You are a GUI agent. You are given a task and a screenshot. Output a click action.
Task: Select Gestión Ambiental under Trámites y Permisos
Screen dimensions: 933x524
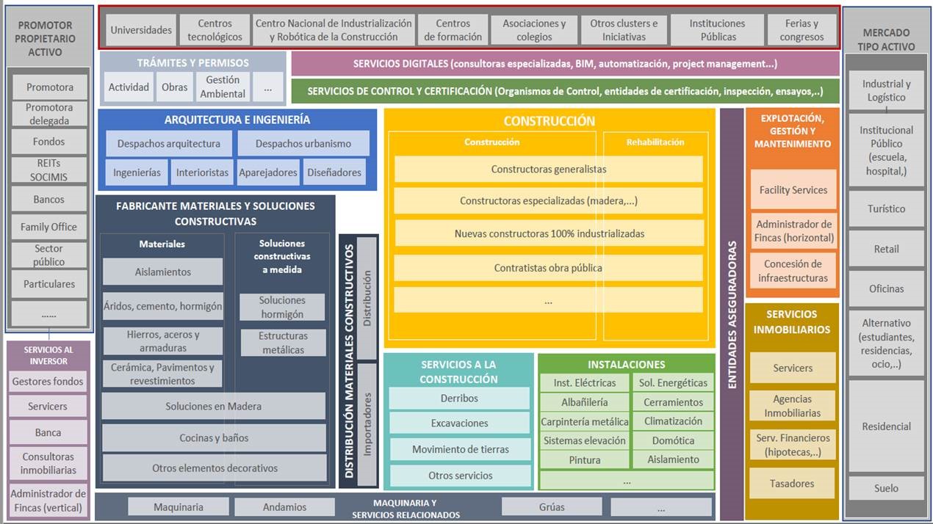coord(223,87)
